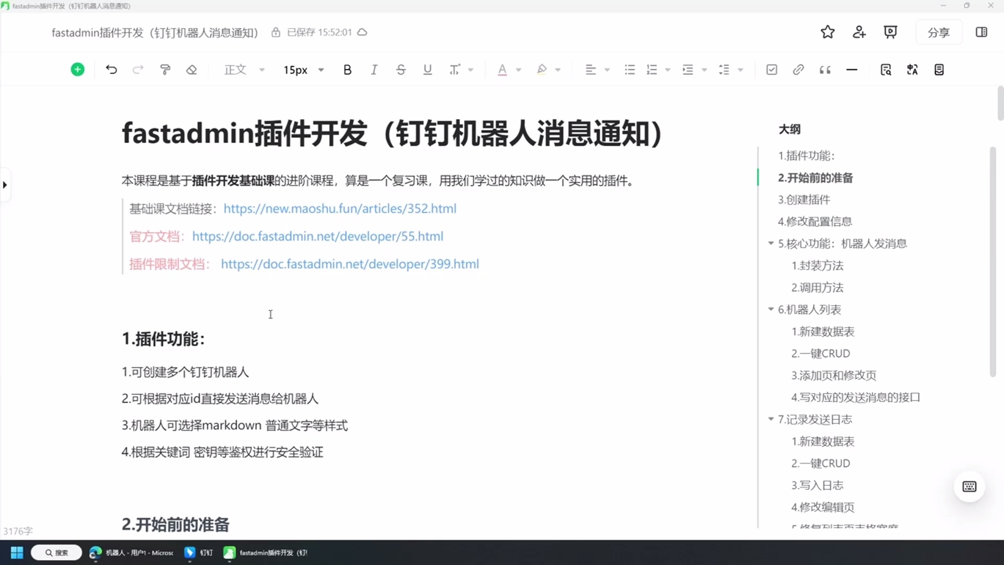The image size is (1004, 565).
Task: Open the font color dropdown arrow
Action: [518, 70]
